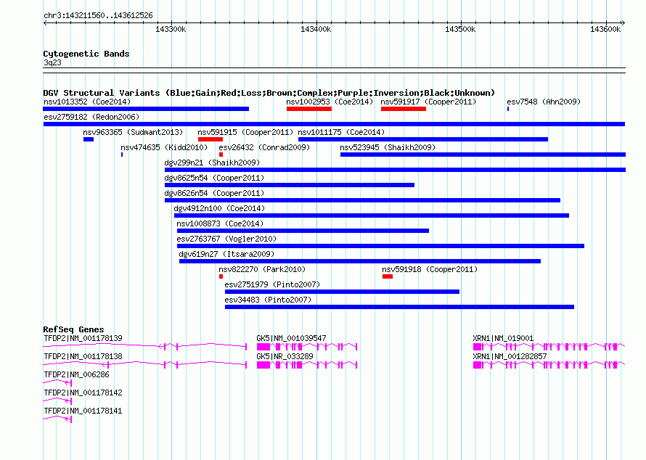The height and width of the screenshot is (460, 646).
Task: Click the Cytogenetic Bands track title
Action: 86,54
